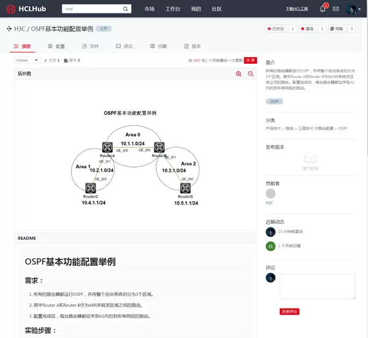368x338 pixels.
Task: Click RouterC icon in topology
Action: coord(91,188)
